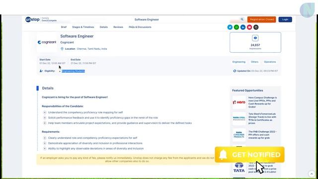The image size is (318, 179).
Task: Select the impressions eye icon
Action: click(x=255, y=38)
